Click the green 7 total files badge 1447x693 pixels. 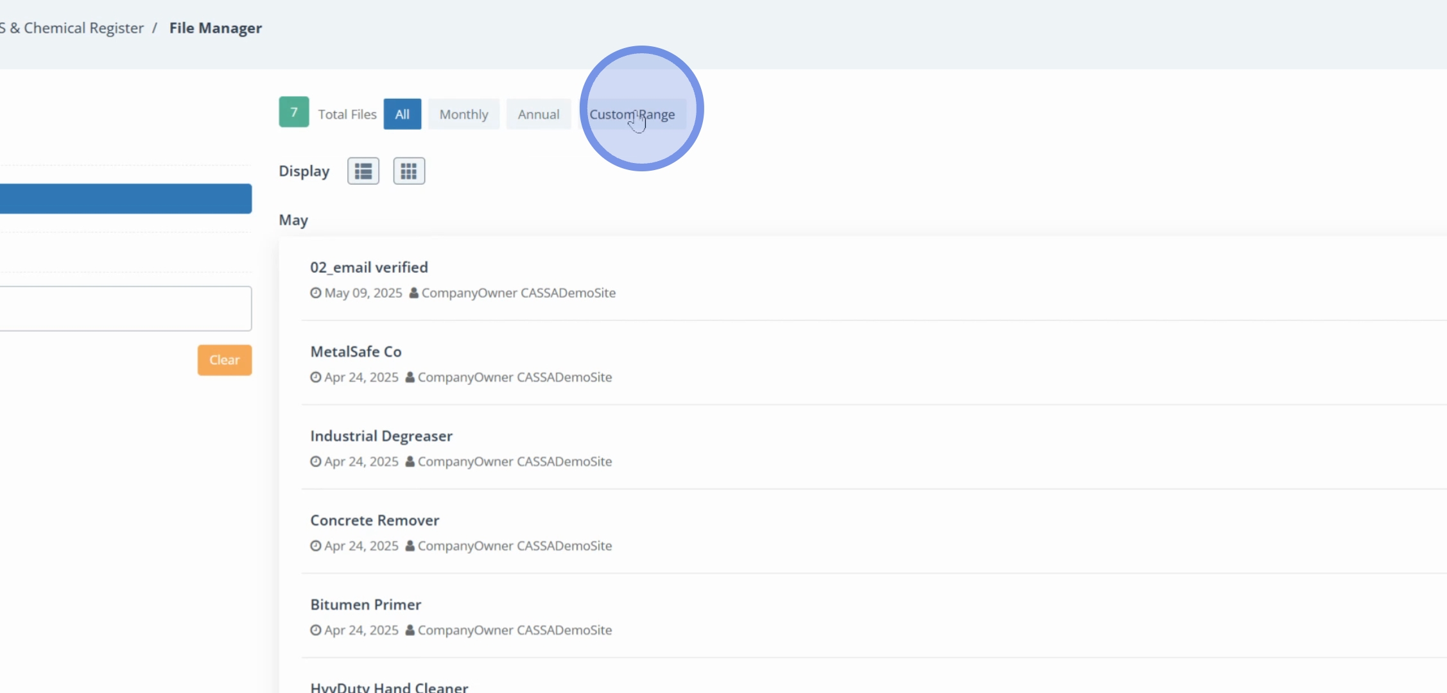[x=294, y=112]
